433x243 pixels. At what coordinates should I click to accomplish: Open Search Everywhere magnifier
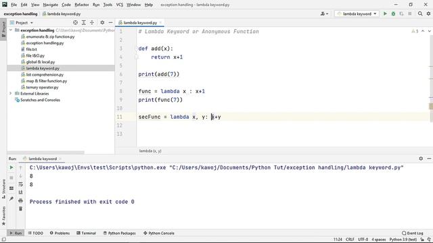point(420,13)
